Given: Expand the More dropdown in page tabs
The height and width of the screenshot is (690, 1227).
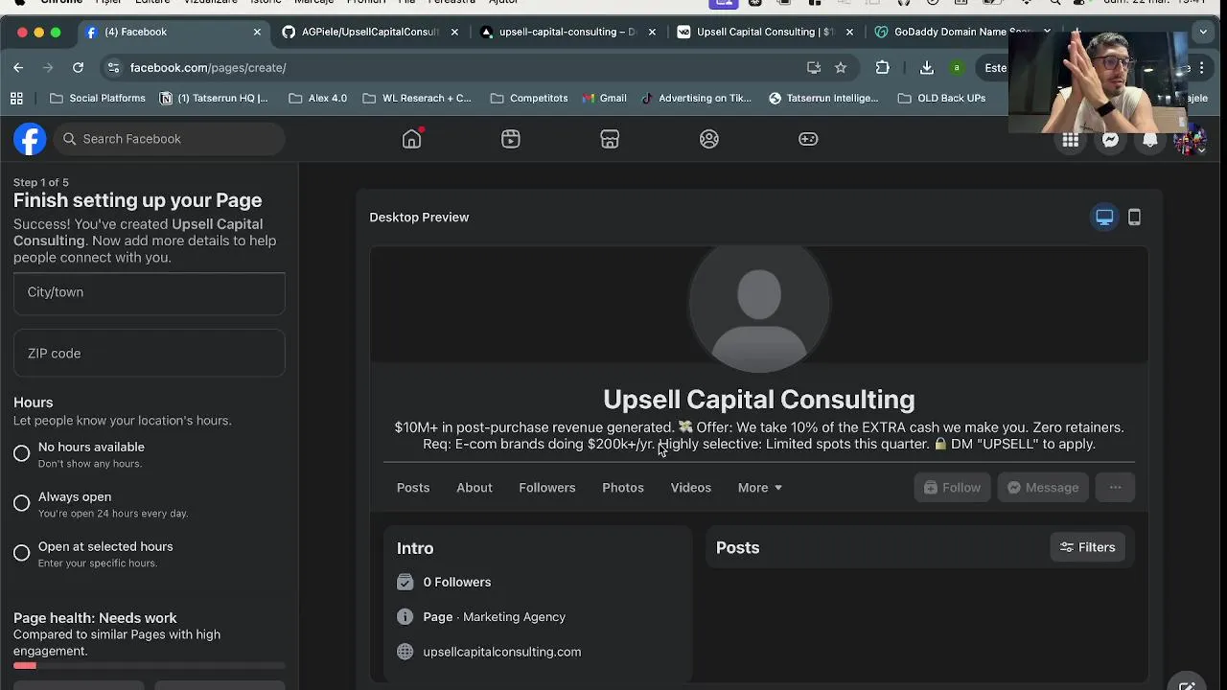Looking at the screenshot, I should [x=760, y=488].
